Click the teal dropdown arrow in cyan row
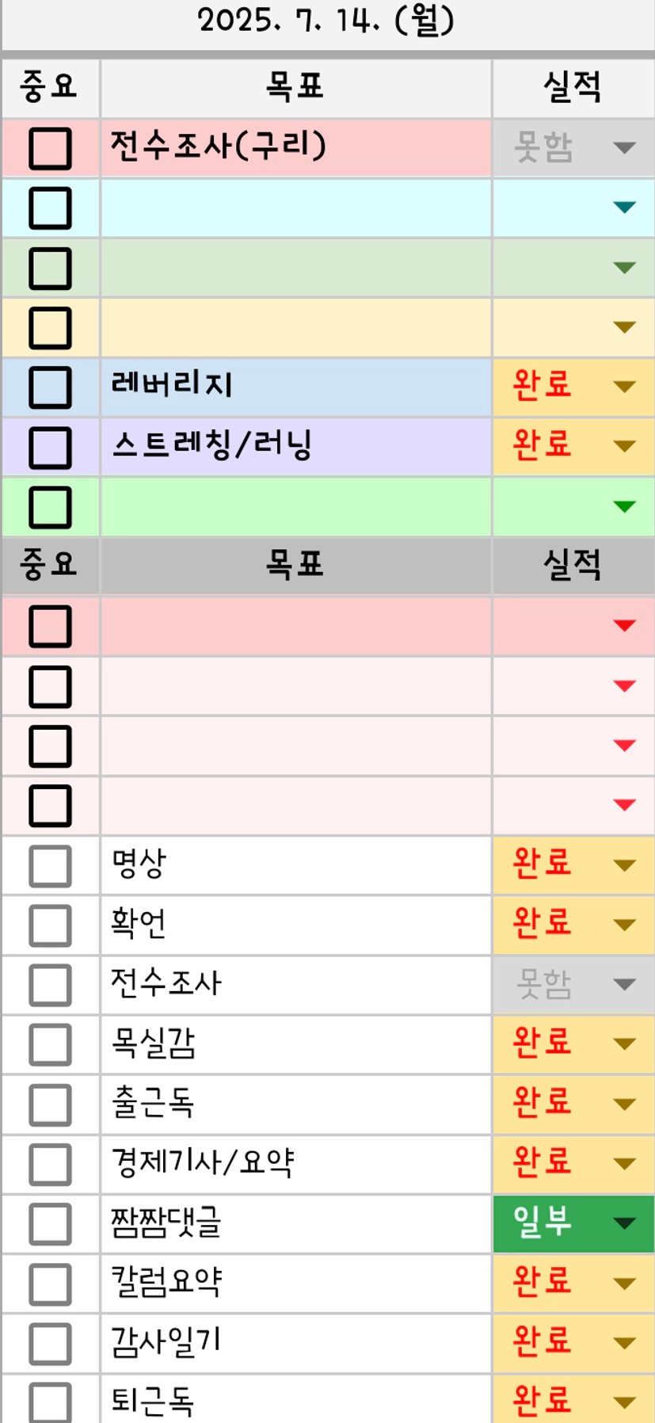655x1423 pixels. point(624,208)
